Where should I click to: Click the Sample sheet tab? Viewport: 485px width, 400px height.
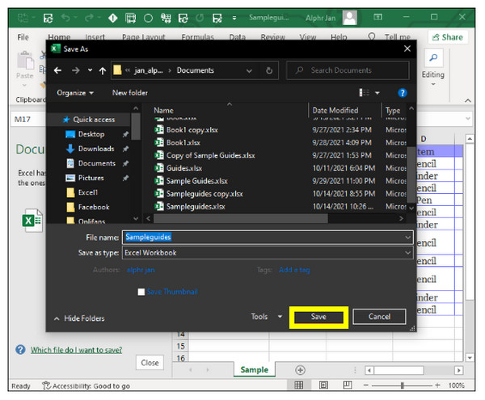click(x=255, y=370)
